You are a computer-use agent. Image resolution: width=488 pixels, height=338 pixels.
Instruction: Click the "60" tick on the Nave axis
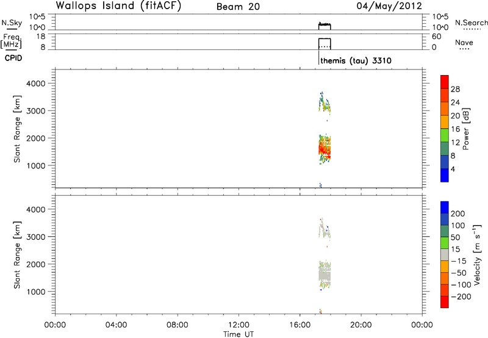(436, 37)
